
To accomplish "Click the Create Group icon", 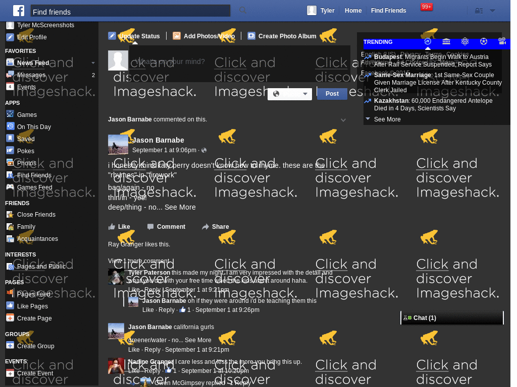I will [10, 346].
